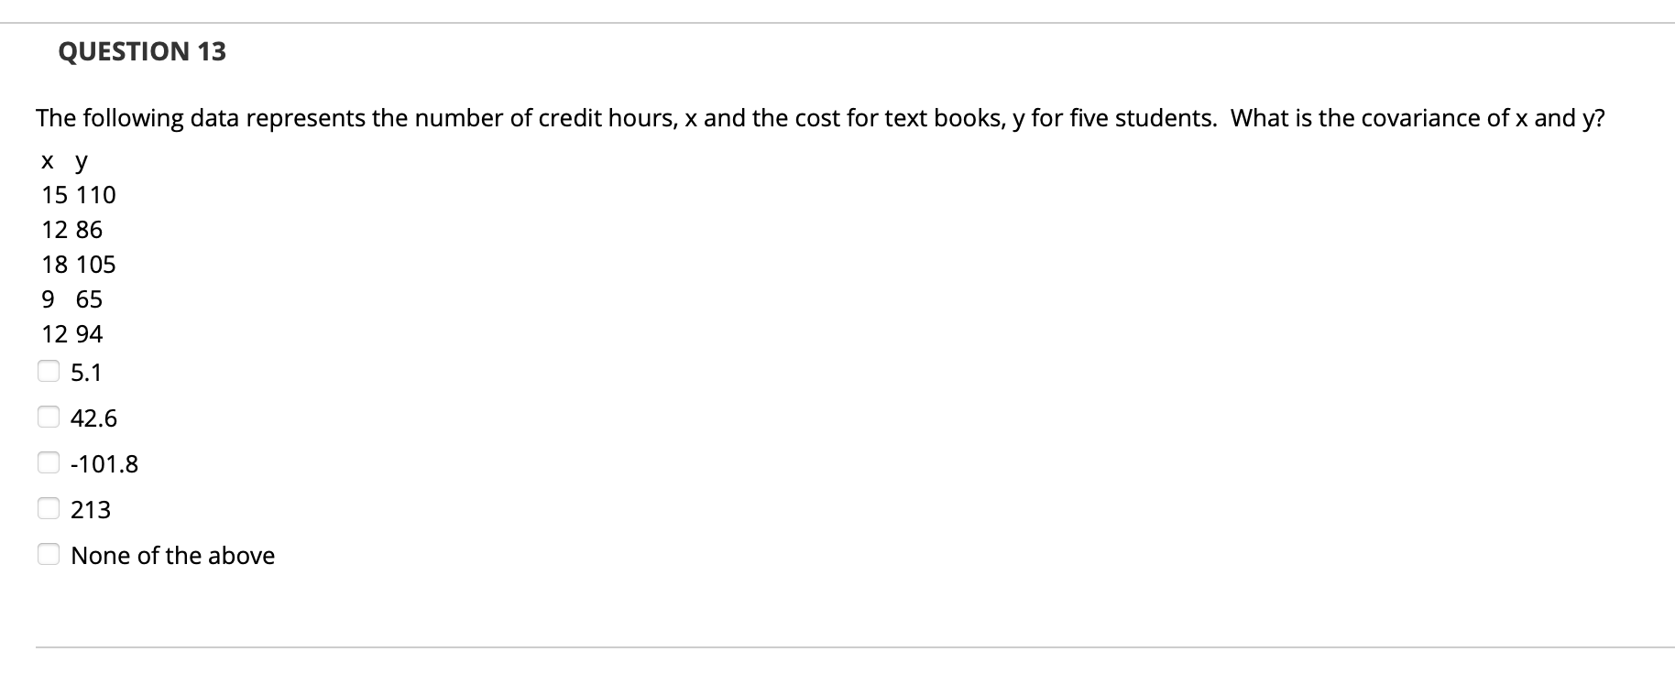Click the data row showing 15 110
The width and height of the screenshot is (1675, 684).
[x=78, y=194]
